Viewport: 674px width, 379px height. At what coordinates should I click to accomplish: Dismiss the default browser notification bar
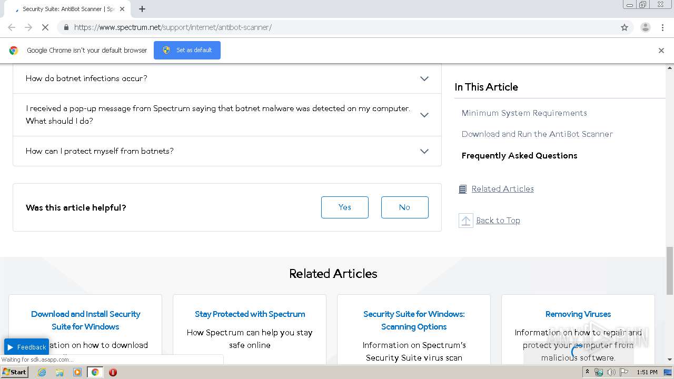pos(661,51)
